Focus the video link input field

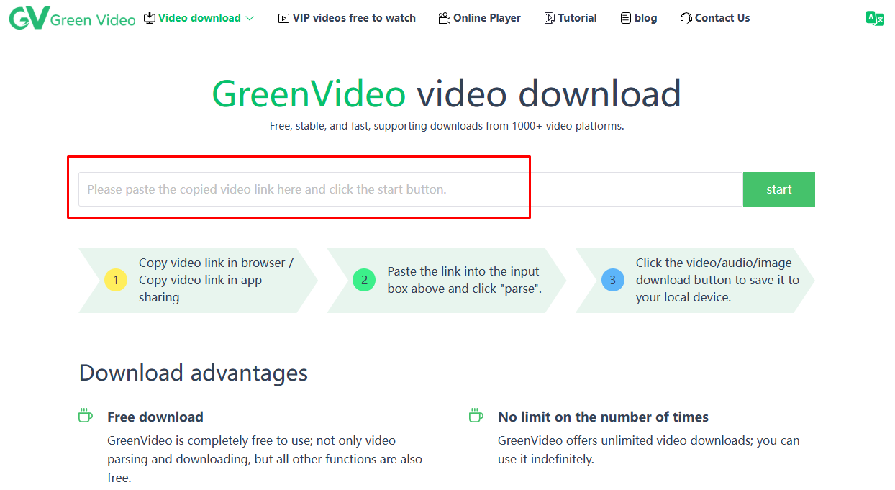point(411,189)
